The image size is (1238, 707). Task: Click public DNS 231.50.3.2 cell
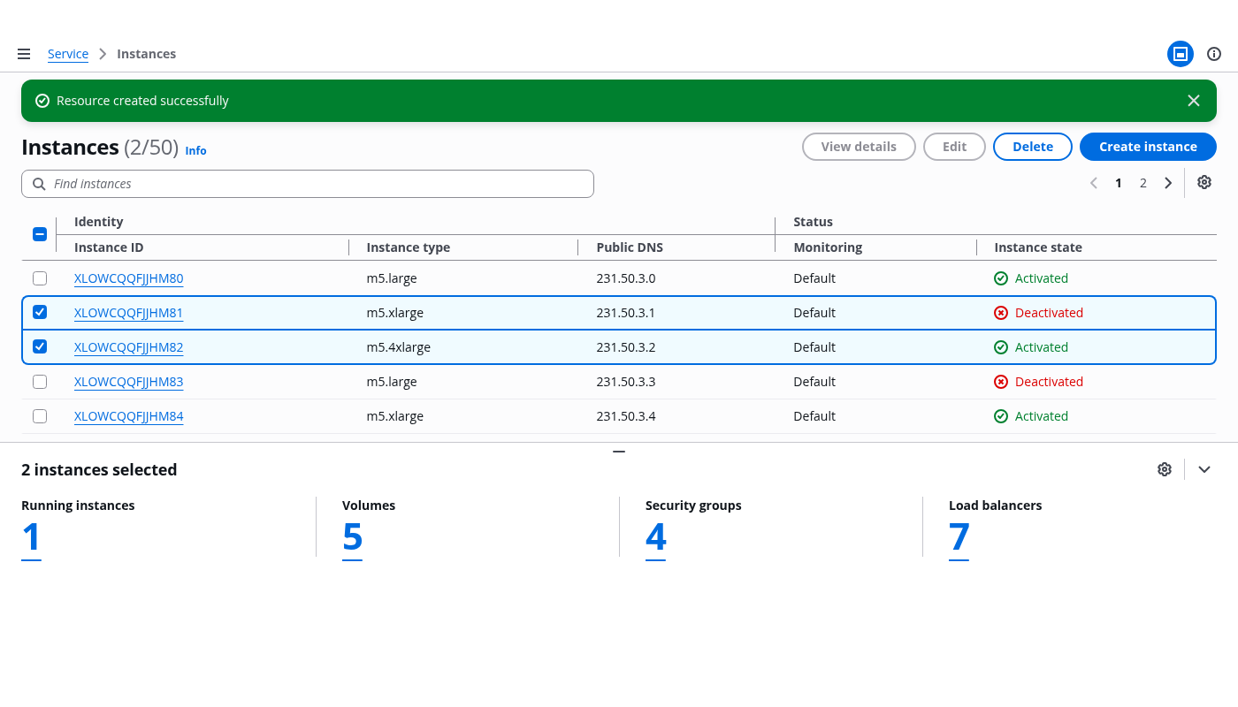pyautogui.click(x=626, y=347)
